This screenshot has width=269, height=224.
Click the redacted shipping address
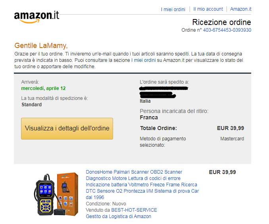164,92
